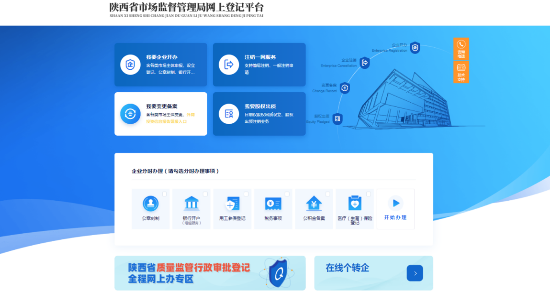Open the 注销一网服务 service card
550x303 pixels.
point(259,65)
